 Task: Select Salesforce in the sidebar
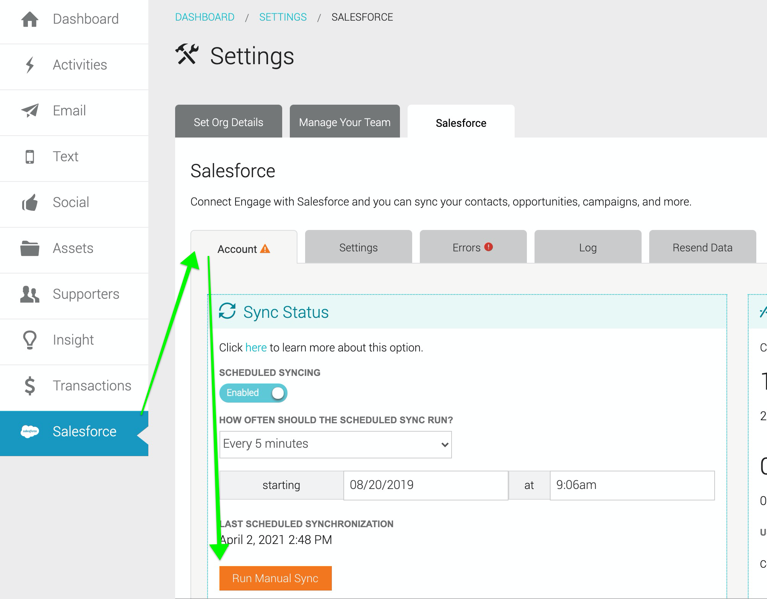74,433
